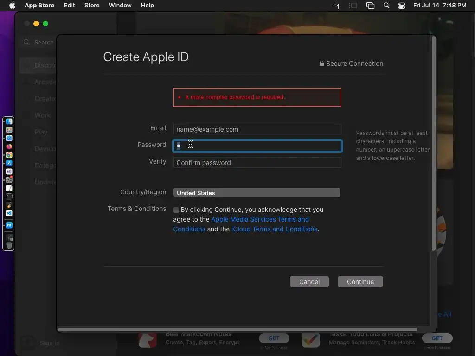Open Control Center in the menu bar

coord(402,6)
